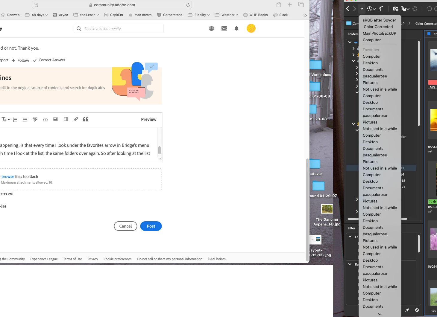The height and width of the screenshot is (317, 437).
Task: Click the reply editor text scrollbar
Action: click(x=160, y=150)
